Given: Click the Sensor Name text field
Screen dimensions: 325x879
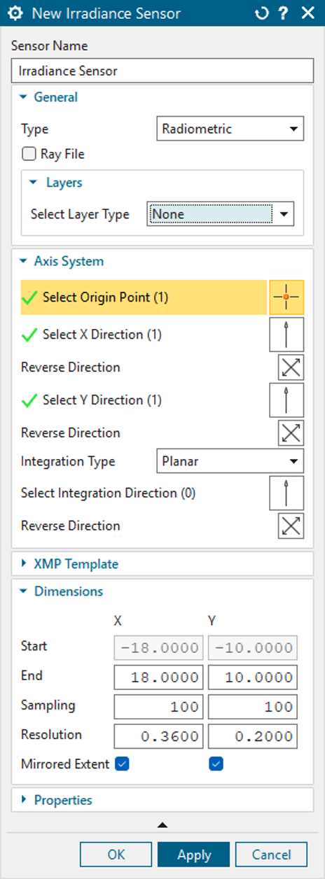Looking at the screenshot, I should tap(162, 71).
